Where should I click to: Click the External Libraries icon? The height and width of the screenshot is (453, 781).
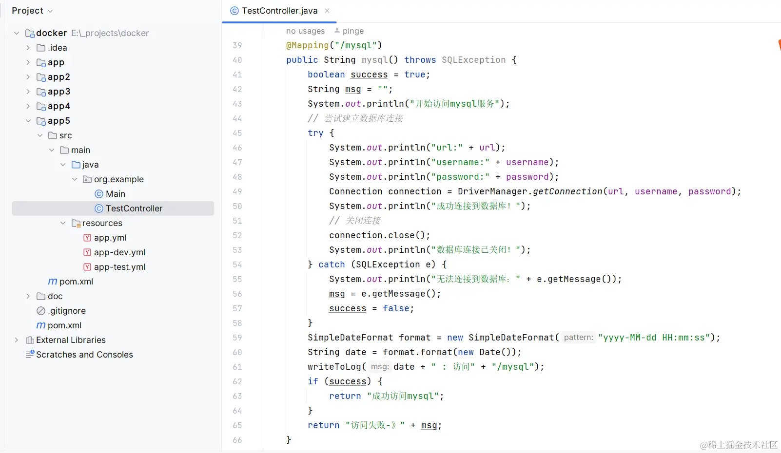[x=30, y=340]
